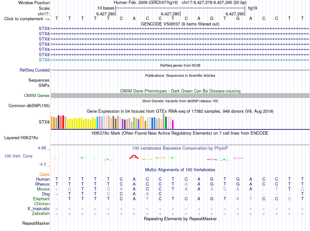
Task: Click the STX8 label beside GTEx bars
Action: (44, 122)
